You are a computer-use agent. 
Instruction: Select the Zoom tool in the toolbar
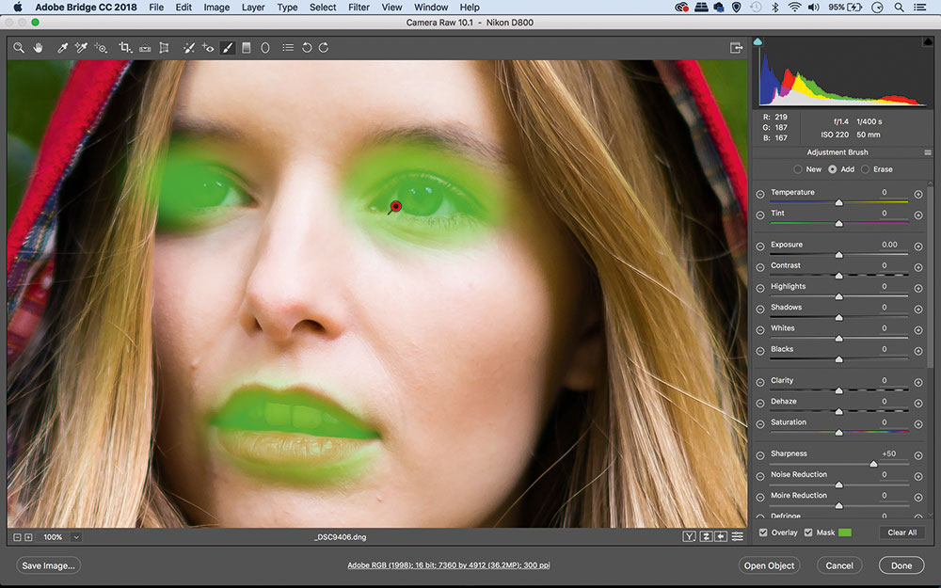pyautogui.click(x=19, y=47)
